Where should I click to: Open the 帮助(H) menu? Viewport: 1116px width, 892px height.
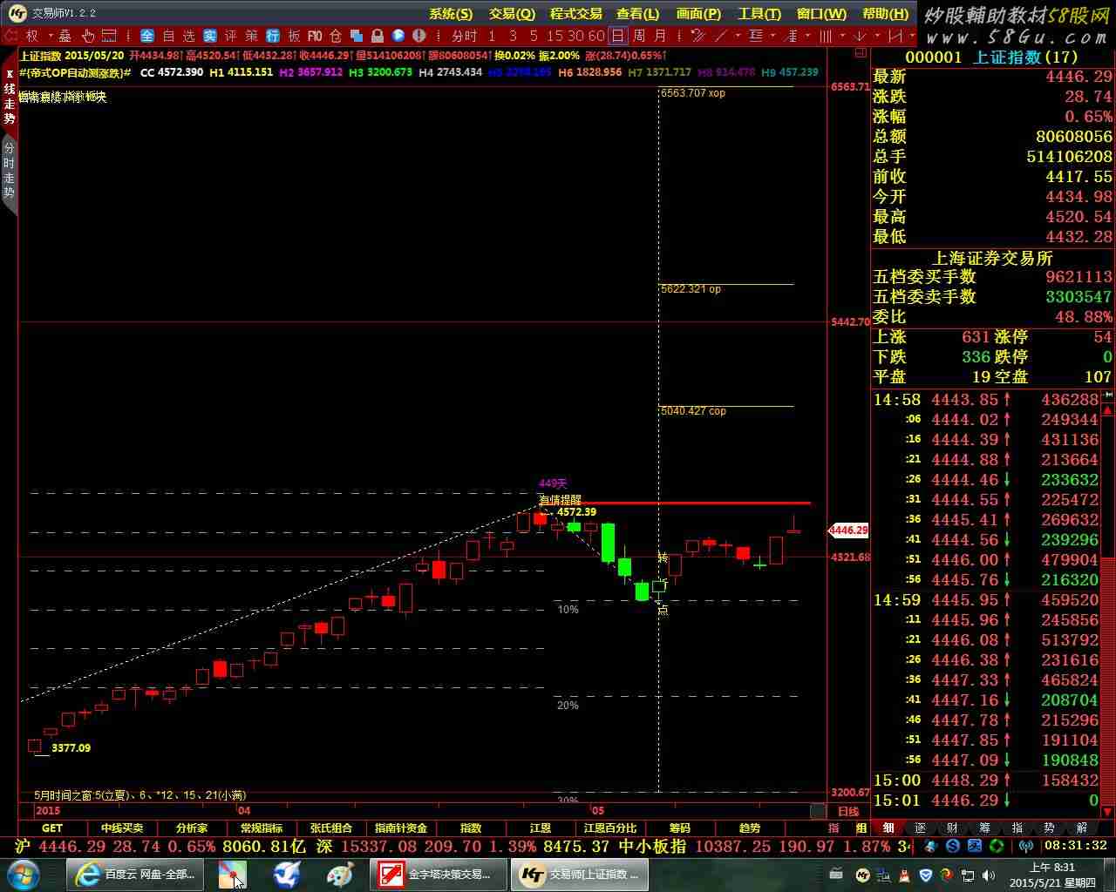pyautogui.click(x=885, y=13)
